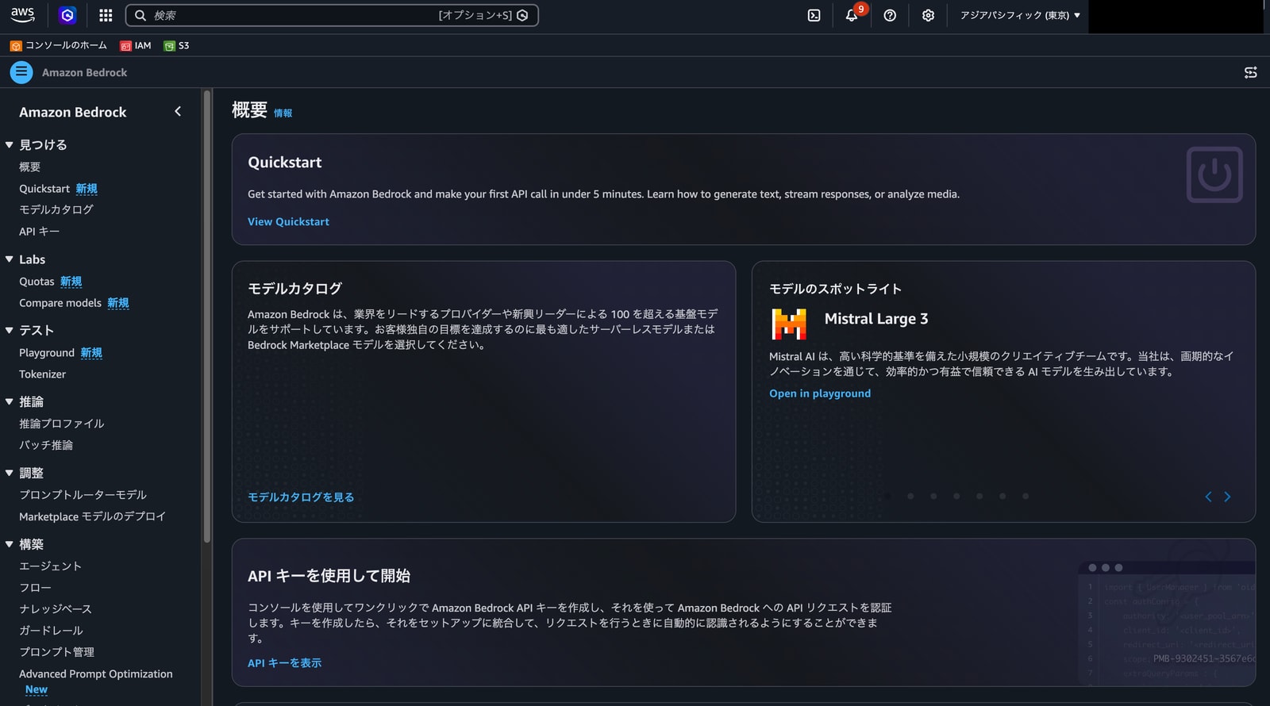Open モデルカタログ in the sidebar

tap(56, 209)
